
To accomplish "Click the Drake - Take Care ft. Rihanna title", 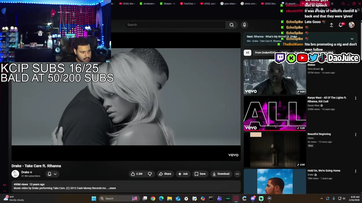I will 36,166.
